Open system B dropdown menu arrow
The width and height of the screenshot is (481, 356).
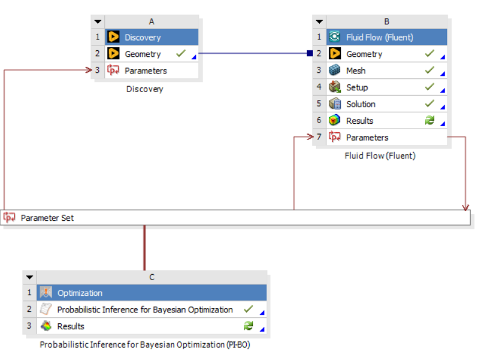click(x=319, y=22)
